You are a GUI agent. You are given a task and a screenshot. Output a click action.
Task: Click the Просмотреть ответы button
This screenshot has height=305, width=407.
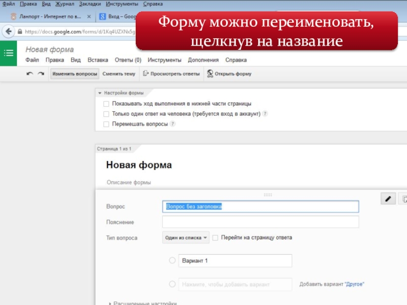click(171, 74)
